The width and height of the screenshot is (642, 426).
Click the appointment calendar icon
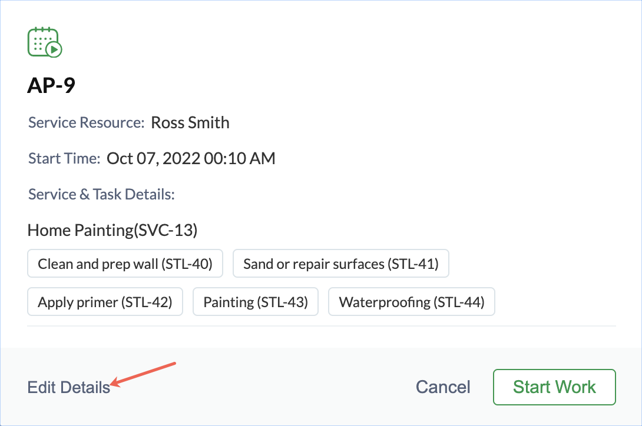click(42, 41)
